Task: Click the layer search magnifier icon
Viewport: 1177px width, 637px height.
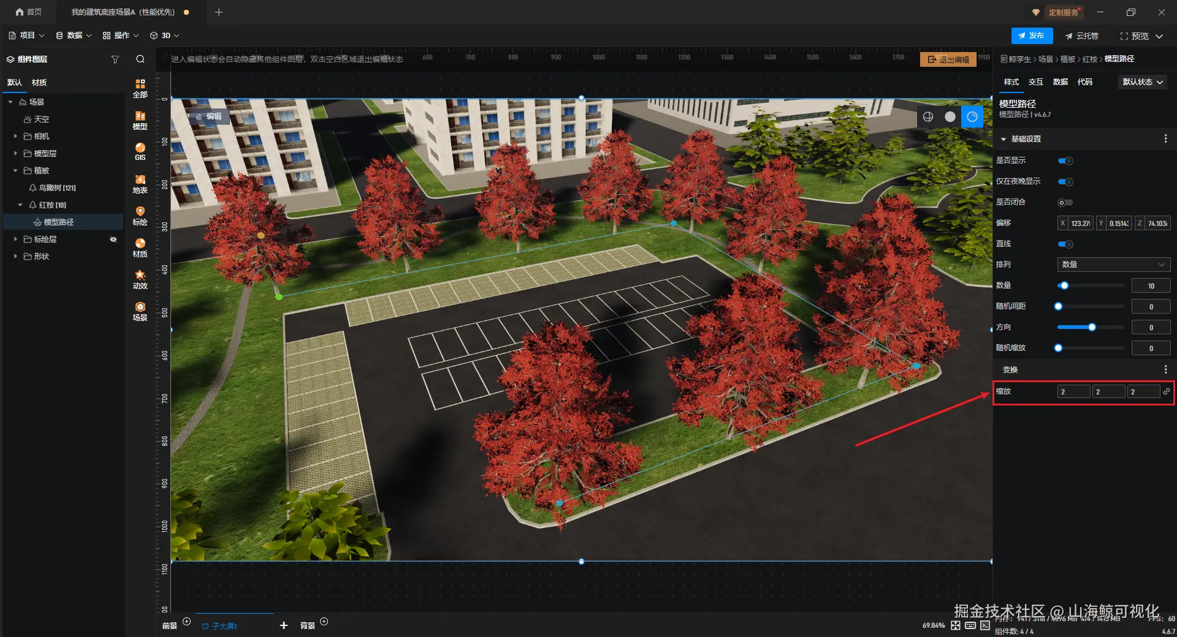Action: coord(140,59)
